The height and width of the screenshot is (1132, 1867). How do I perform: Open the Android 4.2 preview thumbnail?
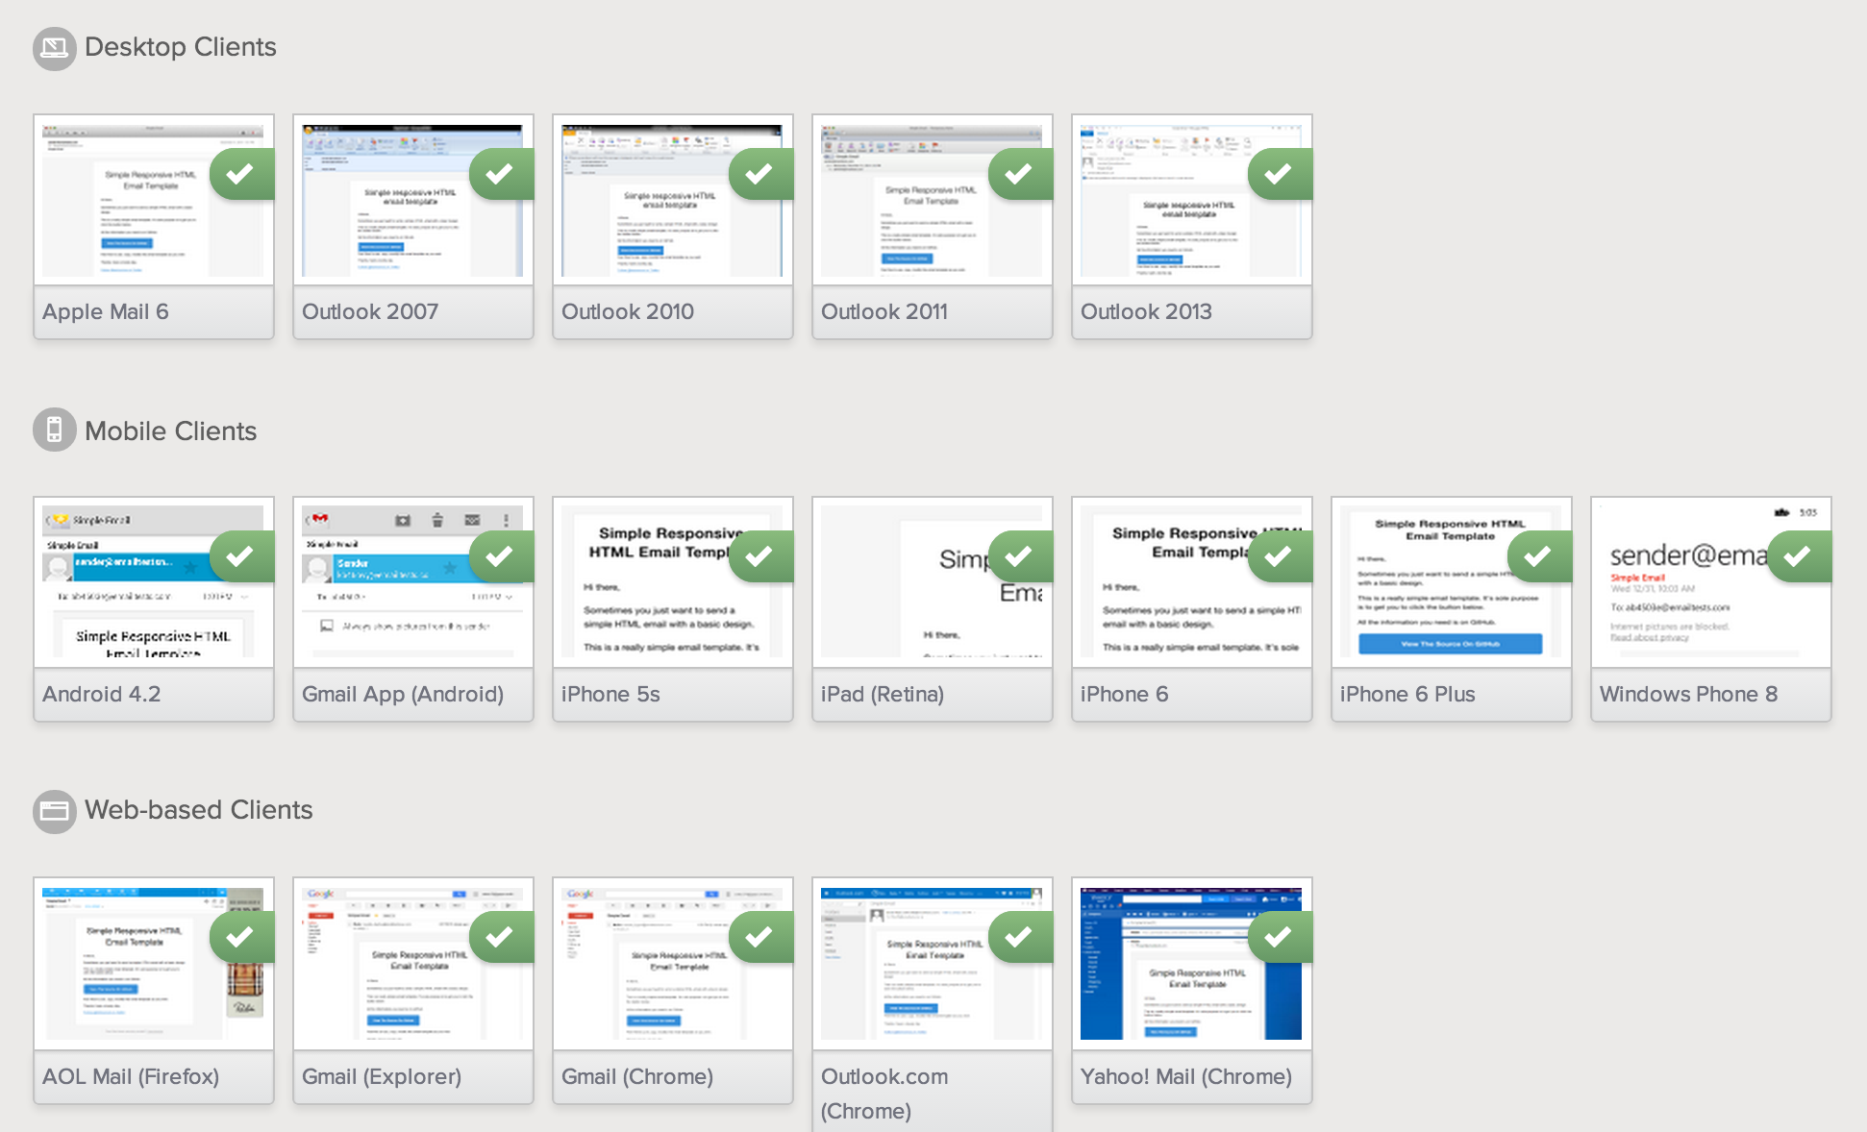click(153, 582)
